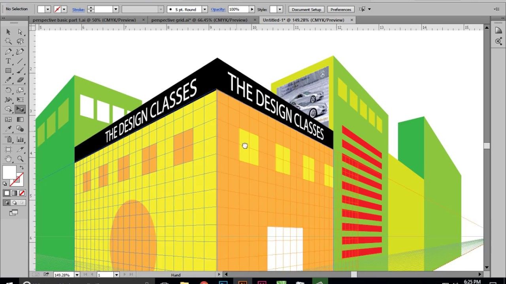Select the Blend tool

point(20,129)
